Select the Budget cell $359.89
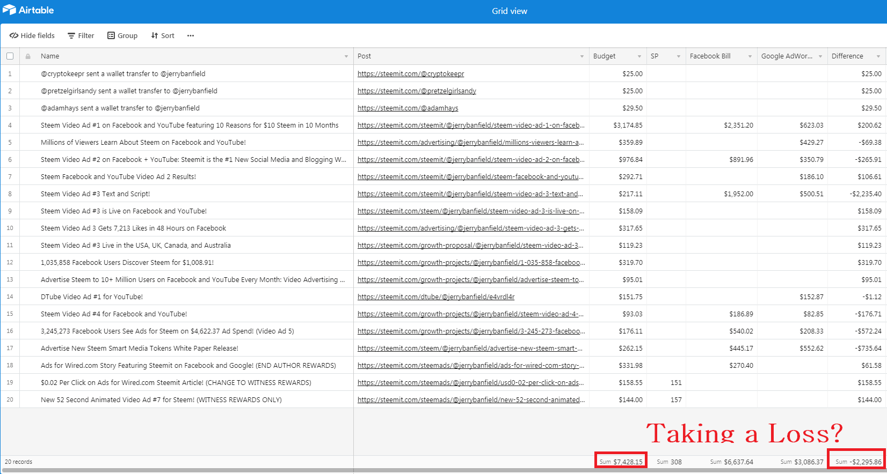This screenshot has width=887, height=474. [618, 142]
